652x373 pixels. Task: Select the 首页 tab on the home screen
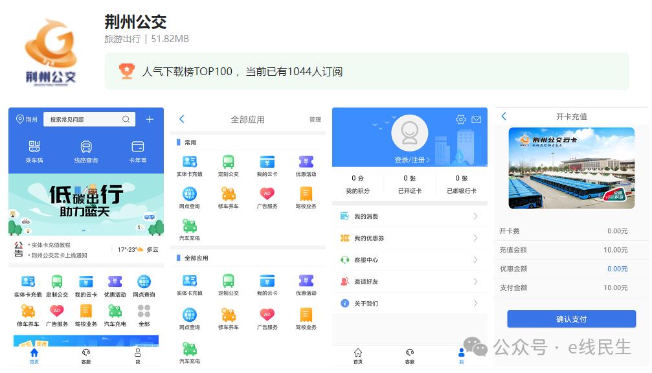coord(34,356)
